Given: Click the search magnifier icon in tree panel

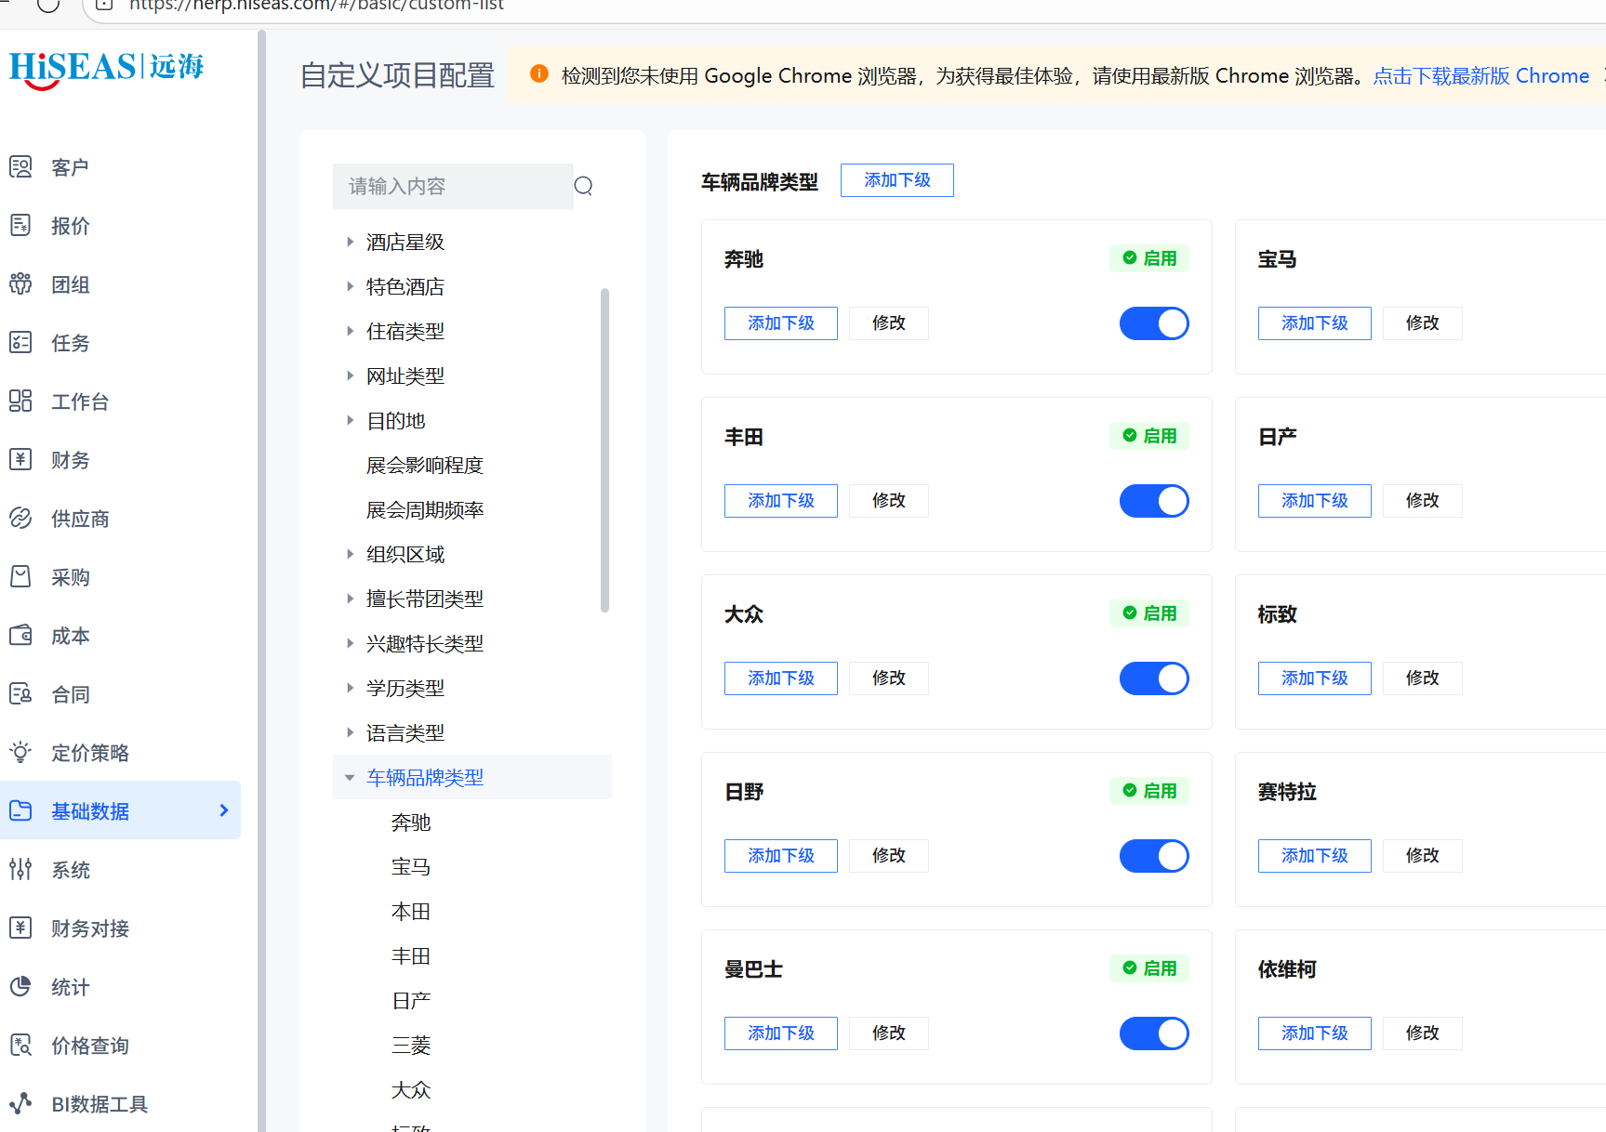Looking at the screenshot, I should point(583,186).
